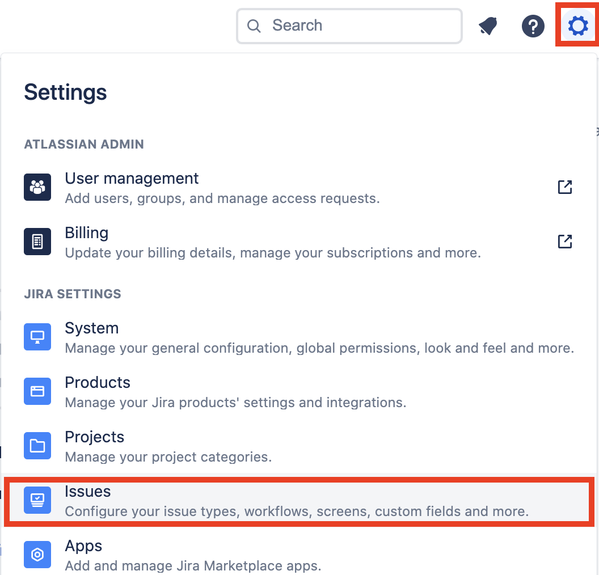
Task: Click the User management people icon
Action: pyautogui.click(x=37, y=187)
